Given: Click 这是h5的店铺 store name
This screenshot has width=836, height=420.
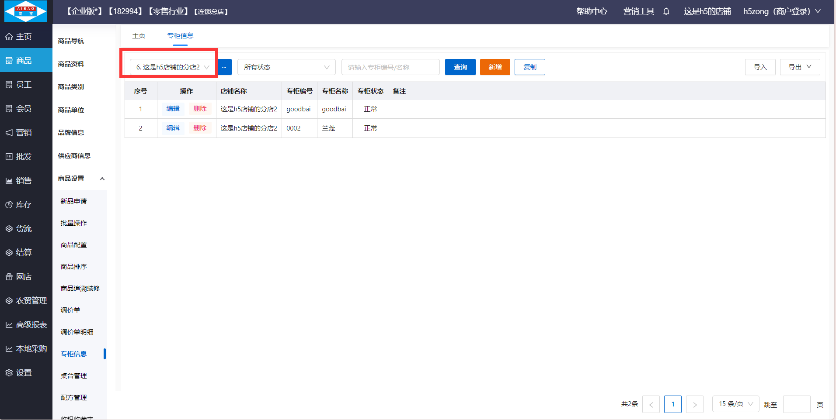Looking at the screenshot, I should (x=707, y=12).
